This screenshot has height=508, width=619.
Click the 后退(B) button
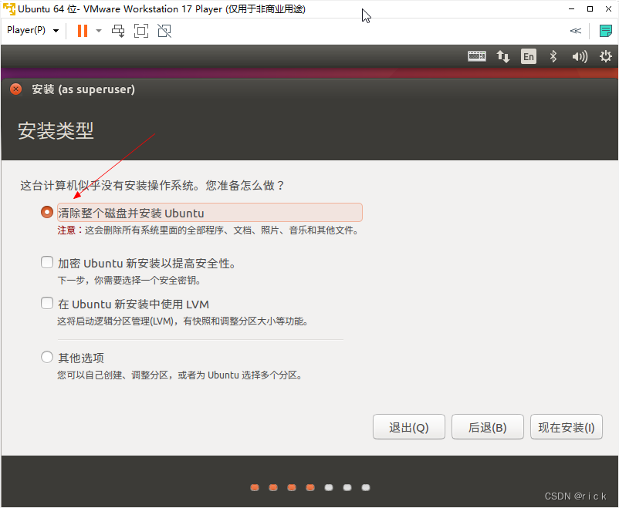487,426
